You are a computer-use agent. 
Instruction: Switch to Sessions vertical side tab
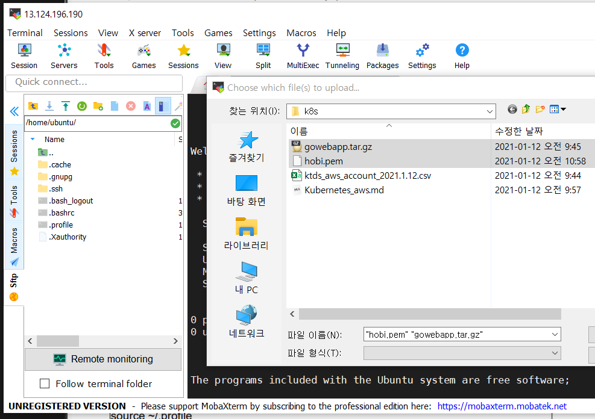[14, 152]
